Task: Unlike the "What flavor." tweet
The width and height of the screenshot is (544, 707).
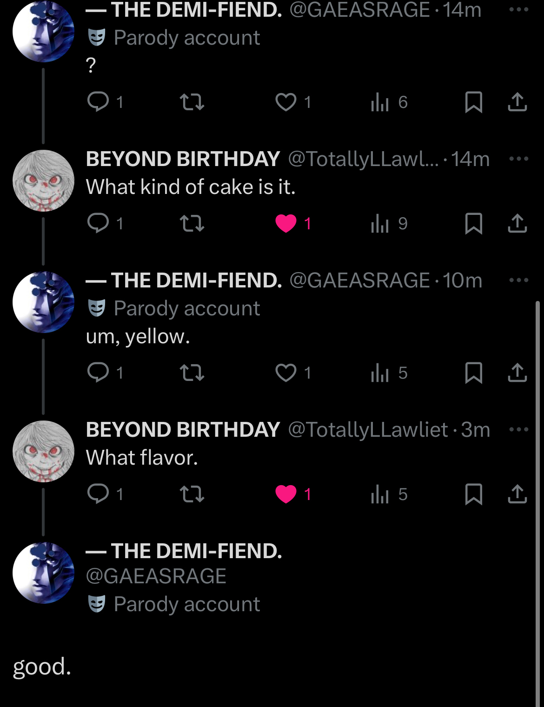Action: (x=286, y=494)
